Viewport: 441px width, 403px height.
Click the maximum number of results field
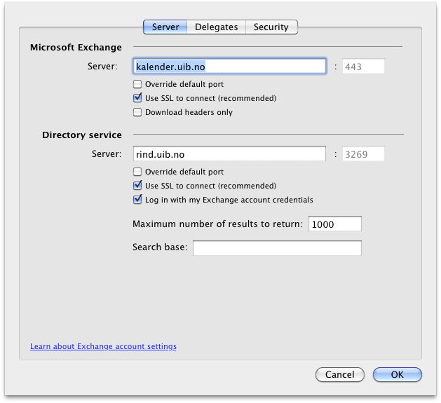pyautogui.click(x=334, y=224)
